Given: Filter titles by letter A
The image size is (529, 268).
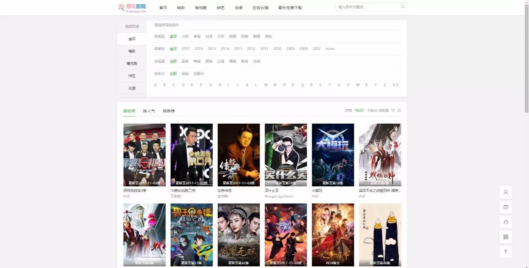Looking at the screenshot, I should tap(155, 85).
